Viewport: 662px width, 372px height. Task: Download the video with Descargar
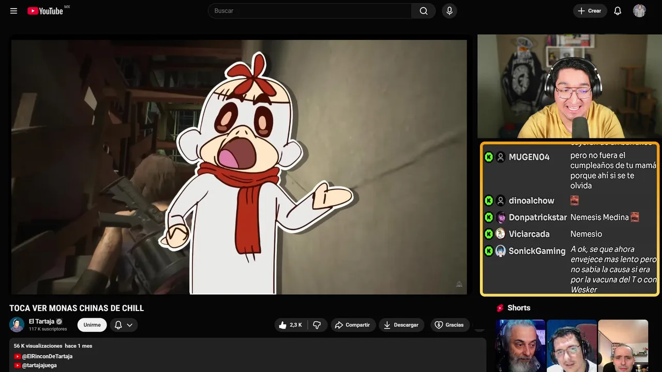coord(401,325)
